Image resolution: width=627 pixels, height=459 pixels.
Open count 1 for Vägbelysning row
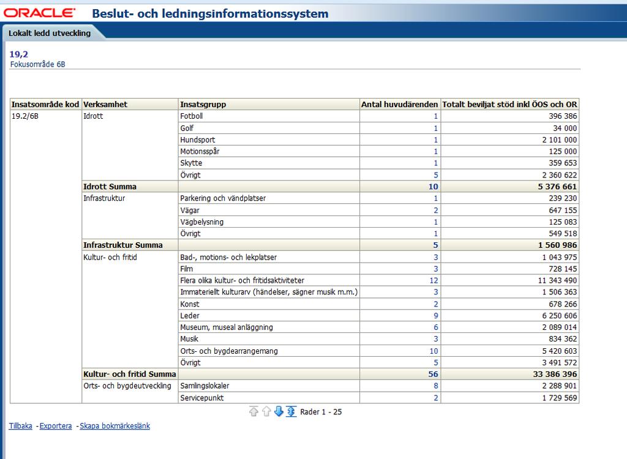(x=436, y=222)
